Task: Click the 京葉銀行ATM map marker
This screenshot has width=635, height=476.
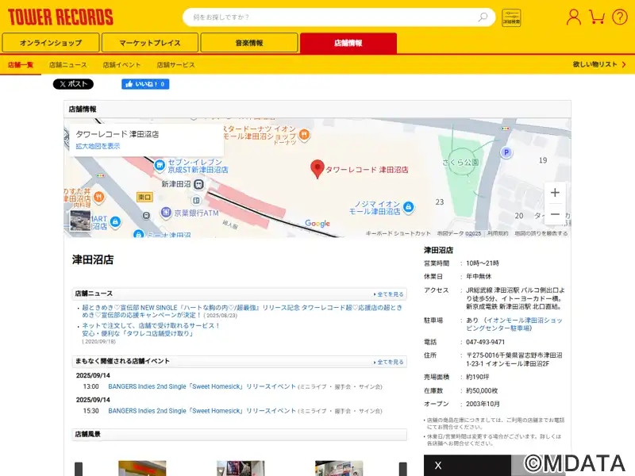Action: coord(166,212)
